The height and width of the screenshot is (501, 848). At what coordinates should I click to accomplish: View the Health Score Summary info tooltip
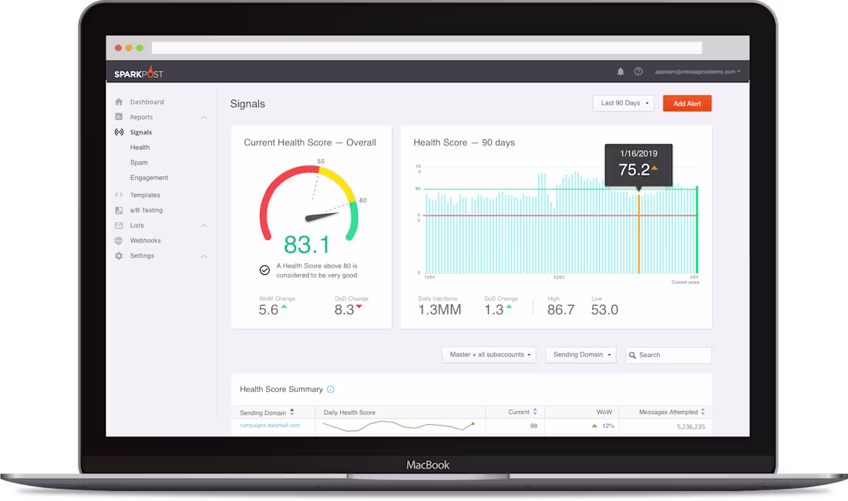pyautogui.click(x=331, y=389)
